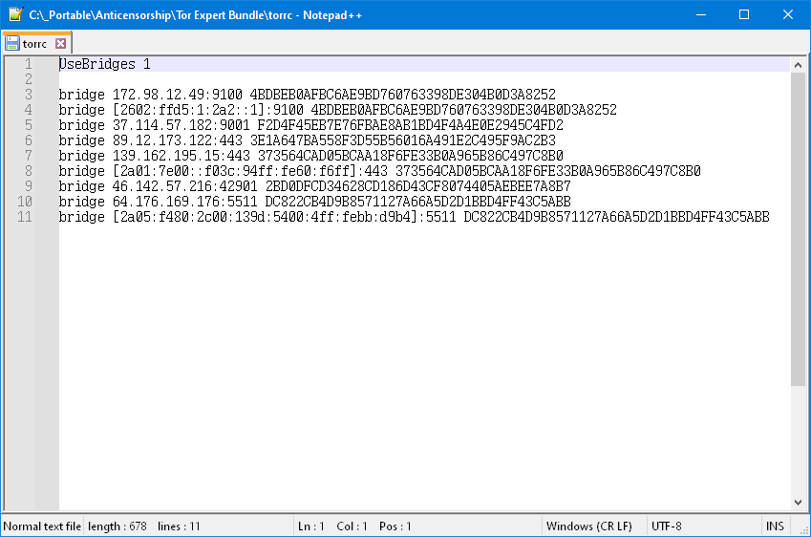Click 'Normal text file' in status bar
Screen dimensions: 811x537
click(42, 526)
